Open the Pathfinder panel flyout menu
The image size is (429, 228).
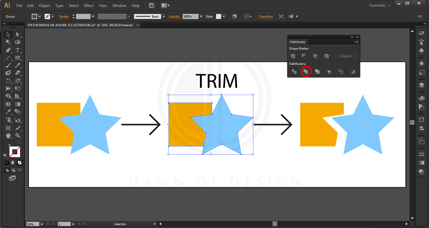356,42
